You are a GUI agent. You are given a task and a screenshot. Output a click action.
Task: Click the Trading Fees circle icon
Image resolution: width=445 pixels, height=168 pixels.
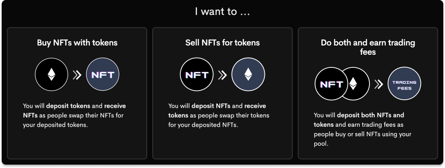405,84
